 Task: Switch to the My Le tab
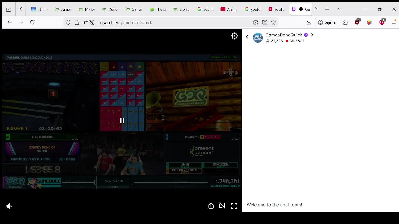click(87, 9)
